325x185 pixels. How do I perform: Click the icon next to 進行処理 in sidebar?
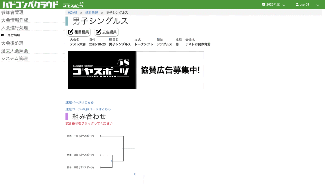pyautogui.click(x=3, y=35)
